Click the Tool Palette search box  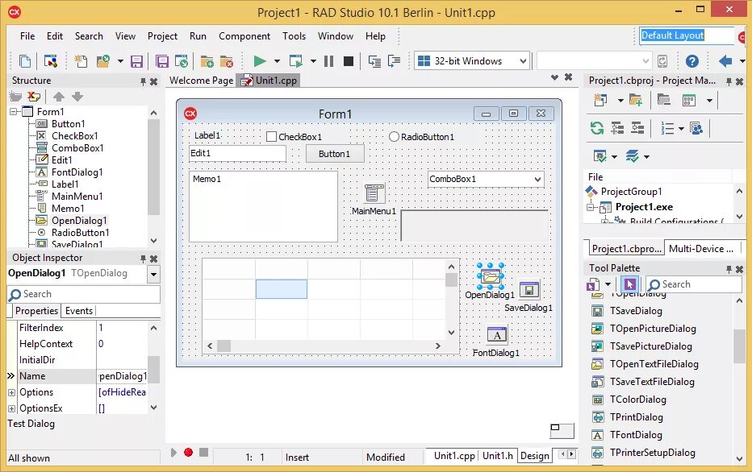(693, 284)
